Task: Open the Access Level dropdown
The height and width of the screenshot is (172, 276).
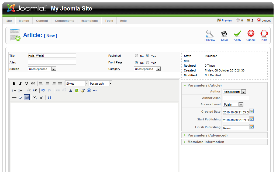Action: click(233, 105)
